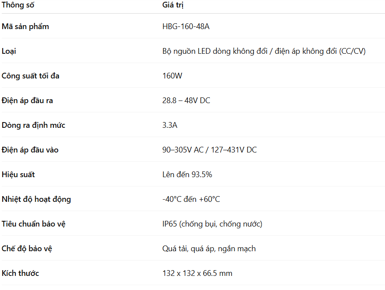The height and width of the screenshot is (290, 385).
Task: Click the "Loại" row label
Action: tap(9, 51)
